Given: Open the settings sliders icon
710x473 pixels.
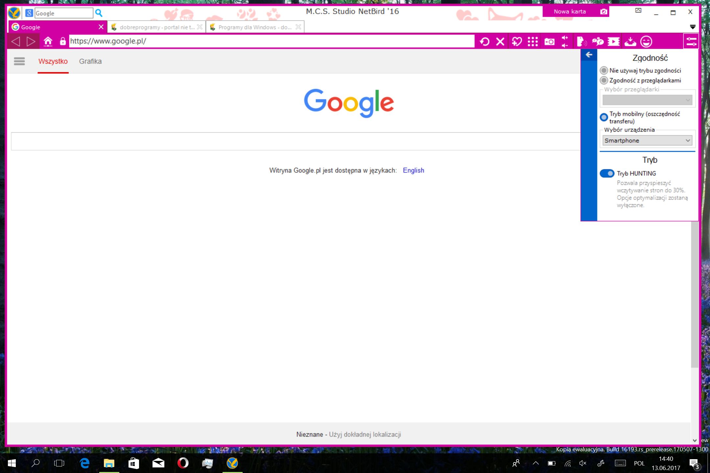Looking at the screenshot, I should (691, 42).
